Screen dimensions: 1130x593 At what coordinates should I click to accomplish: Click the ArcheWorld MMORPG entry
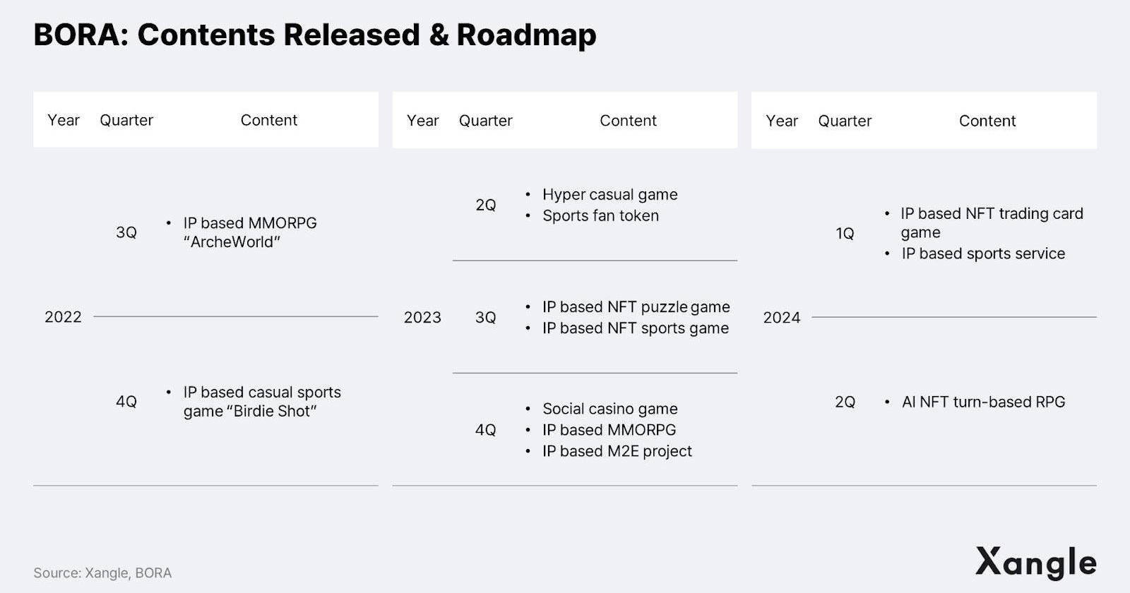(250, 232)
